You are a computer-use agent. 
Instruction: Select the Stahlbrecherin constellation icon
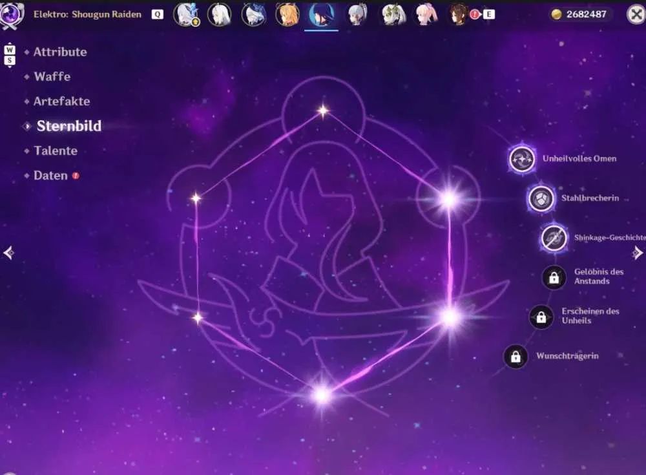(541, 198)
